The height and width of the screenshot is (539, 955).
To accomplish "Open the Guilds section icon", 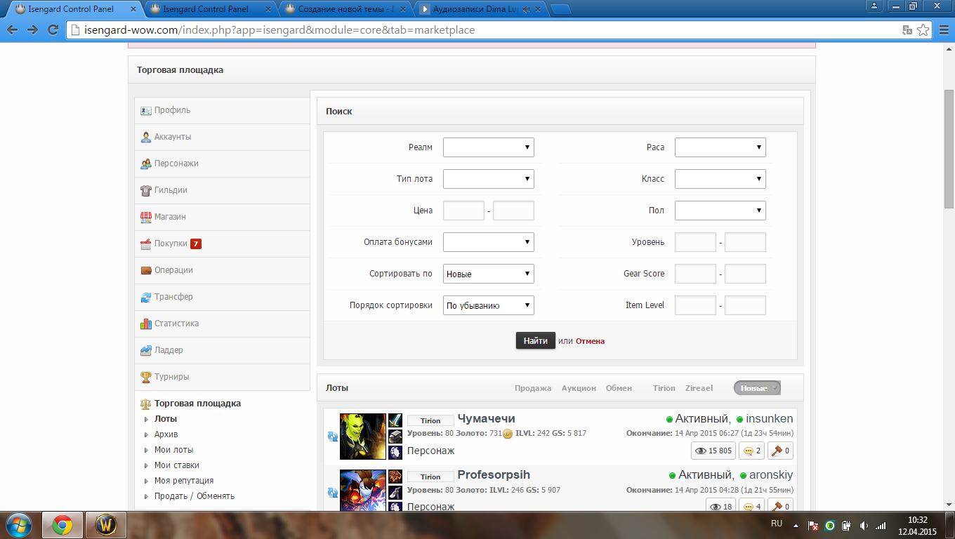I will (x=146, y=190).
